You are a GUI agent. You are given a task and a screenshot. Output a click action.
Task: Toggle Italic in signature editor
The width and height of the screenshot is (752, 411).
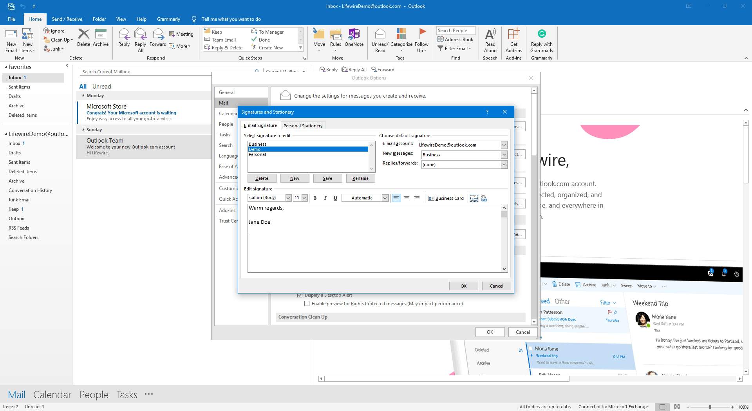[x=325, y=198]
